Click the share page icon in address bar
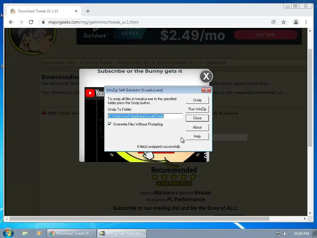The height and width of the screenshot is (238, 317). tap(274, 22)
